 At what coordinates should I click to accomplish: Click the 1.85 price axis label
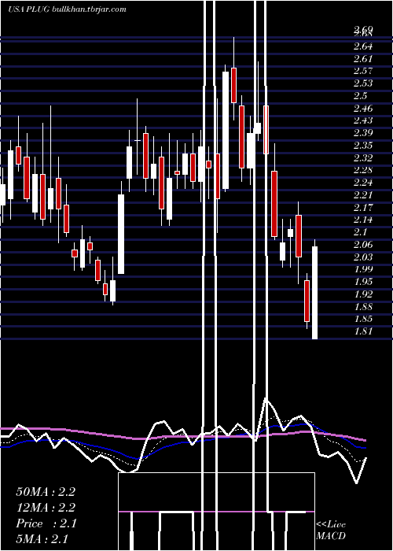tap(363, 319)
